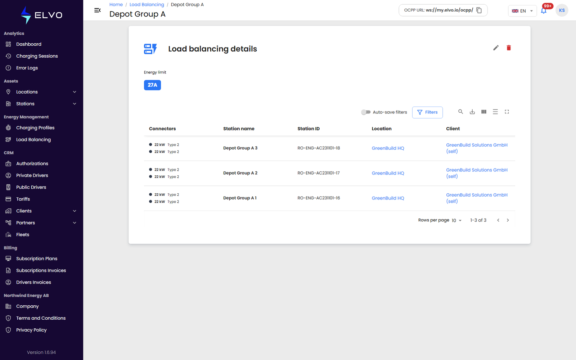
Task: Open the Drivers Invoices icon
Action: tap(8, 282)
